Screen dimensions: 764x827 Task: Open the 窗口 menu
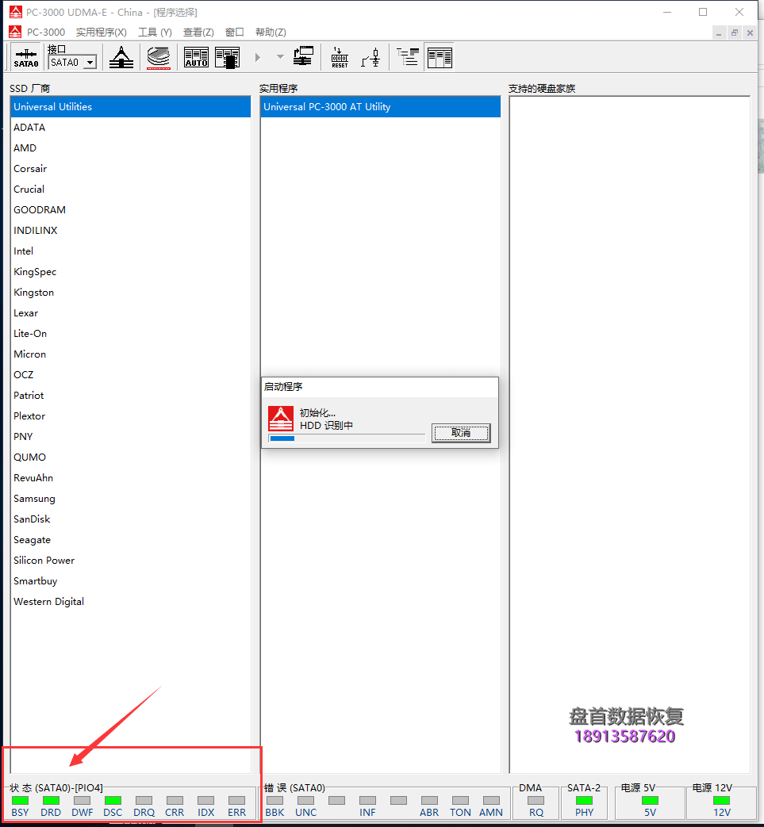(235, 33)
